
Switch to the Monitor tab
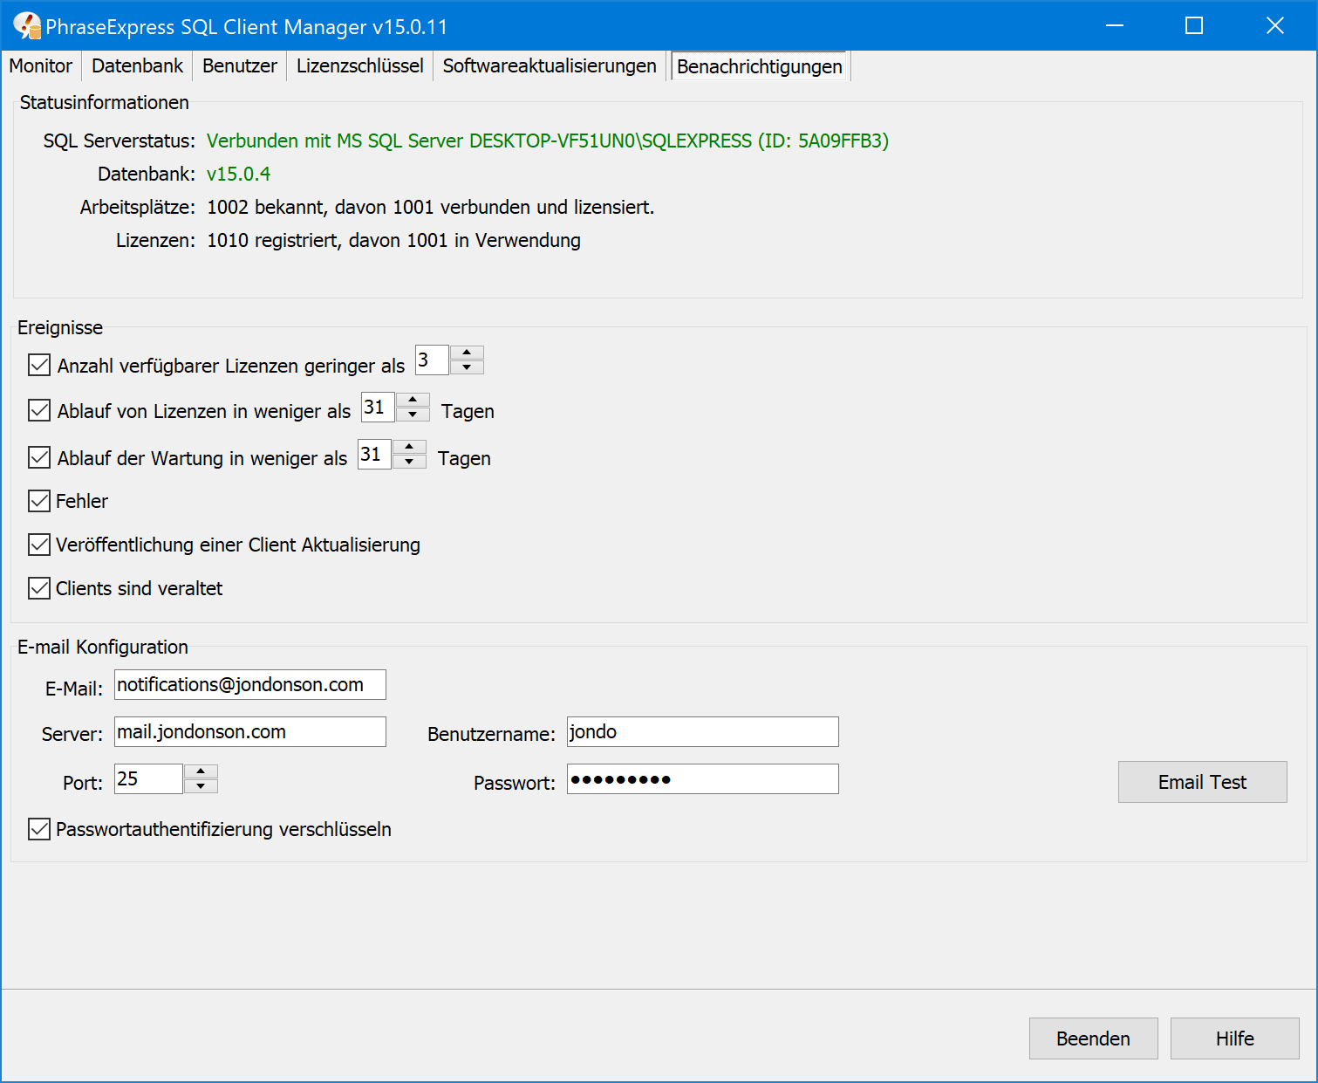[x=41, y=66]
